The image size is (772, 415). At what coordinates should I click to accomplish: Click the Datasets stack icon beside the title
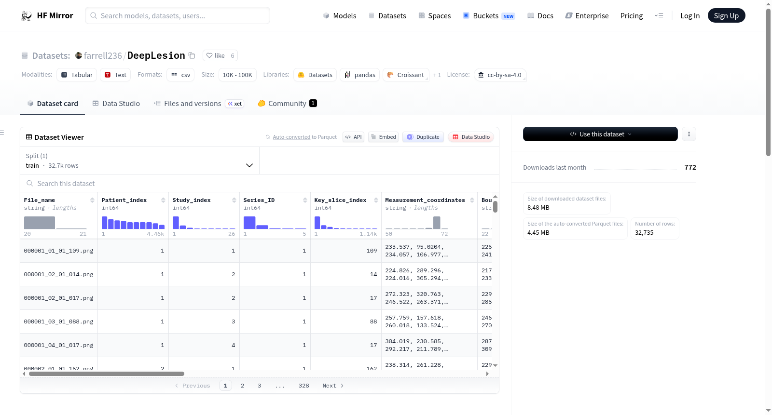(x=25, y=56)
